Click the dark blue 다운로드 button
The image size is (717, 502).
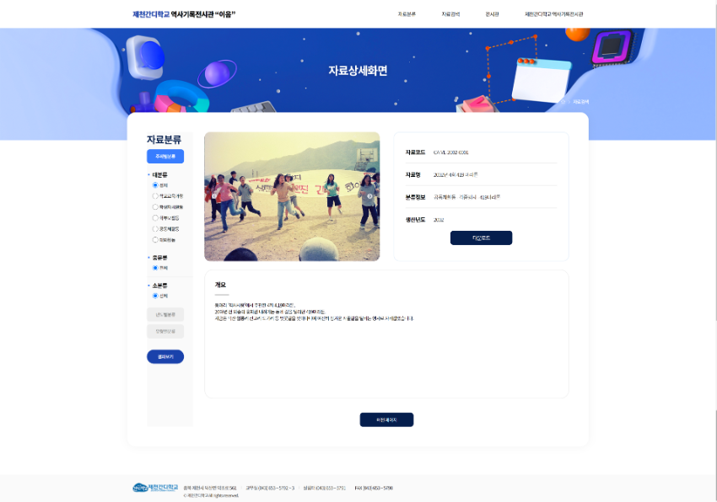[481, 238]
